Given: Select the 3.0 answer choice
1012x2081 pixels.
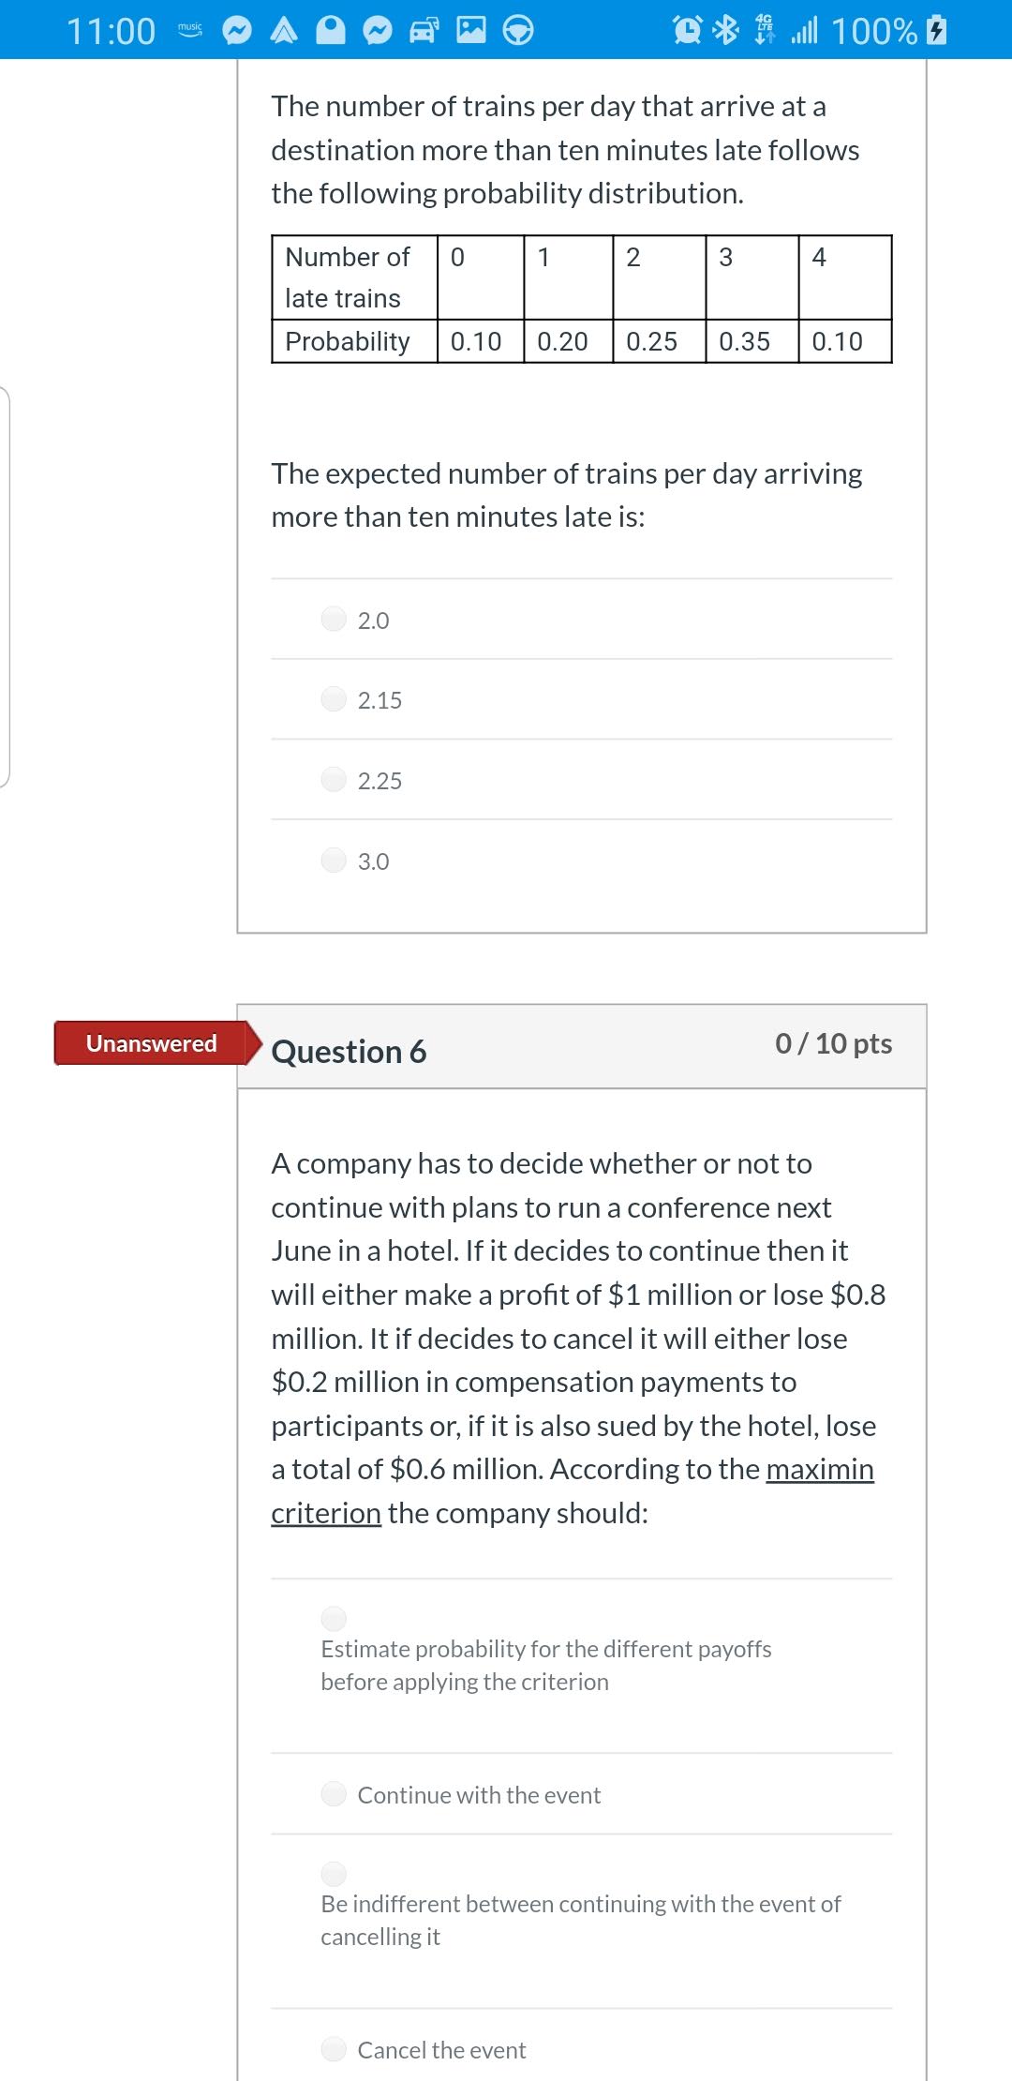Looking at the screenshot, I should click(x=335, y=861).
